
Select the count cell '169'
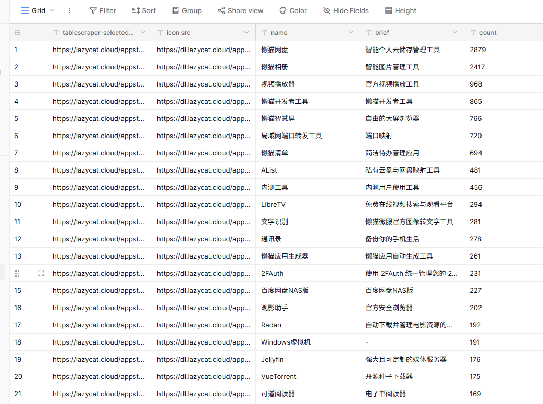503,394
